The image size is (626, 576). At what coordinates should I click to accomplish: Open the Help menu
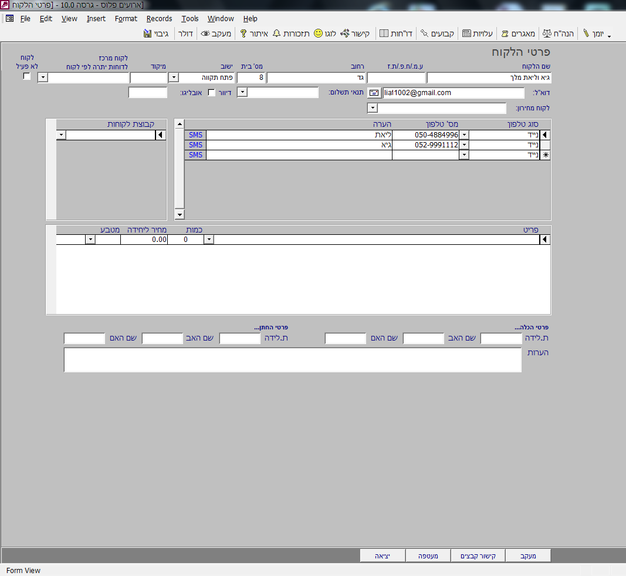(x=251, y=18)
